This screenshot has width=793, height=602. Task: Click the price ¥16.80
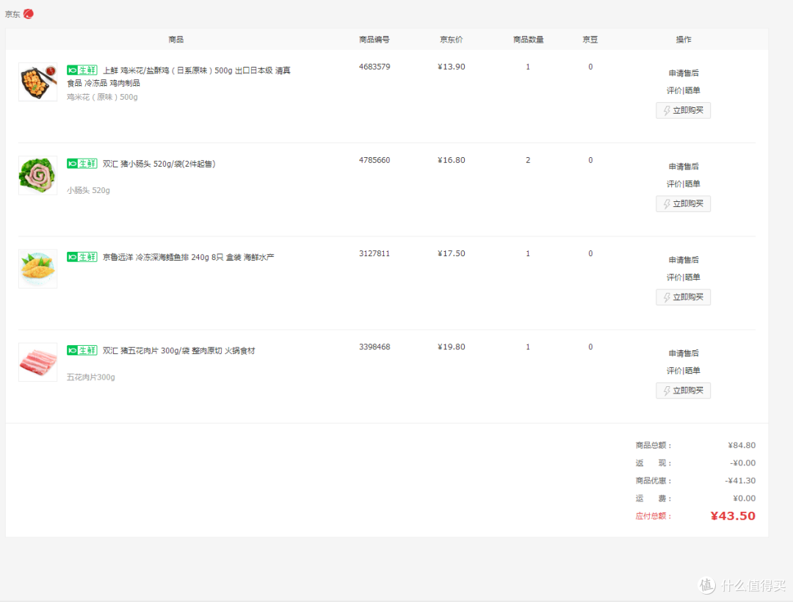[451, 160]
